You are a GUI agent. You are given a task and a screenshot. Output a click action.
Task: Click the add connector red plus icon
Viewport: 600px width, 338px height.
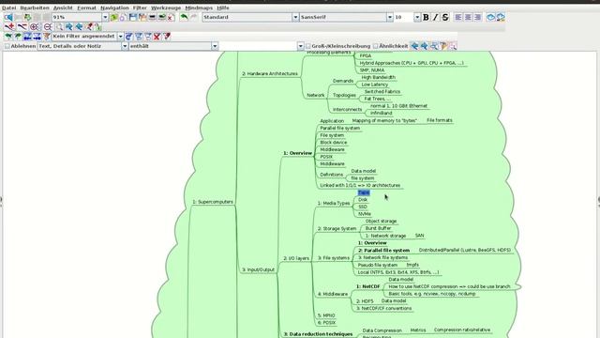(10, 27)
